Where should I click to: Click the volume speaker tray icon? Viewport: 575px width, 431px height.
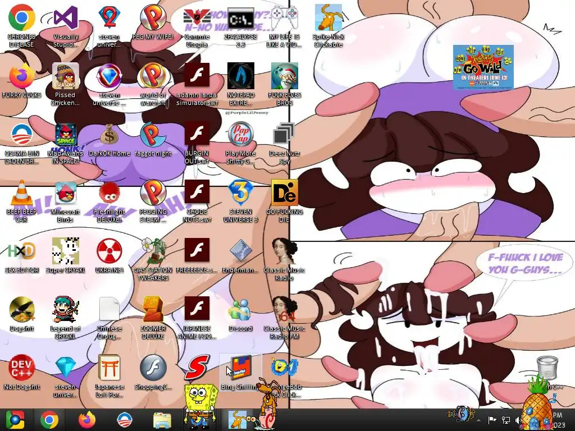pos(518,420)
